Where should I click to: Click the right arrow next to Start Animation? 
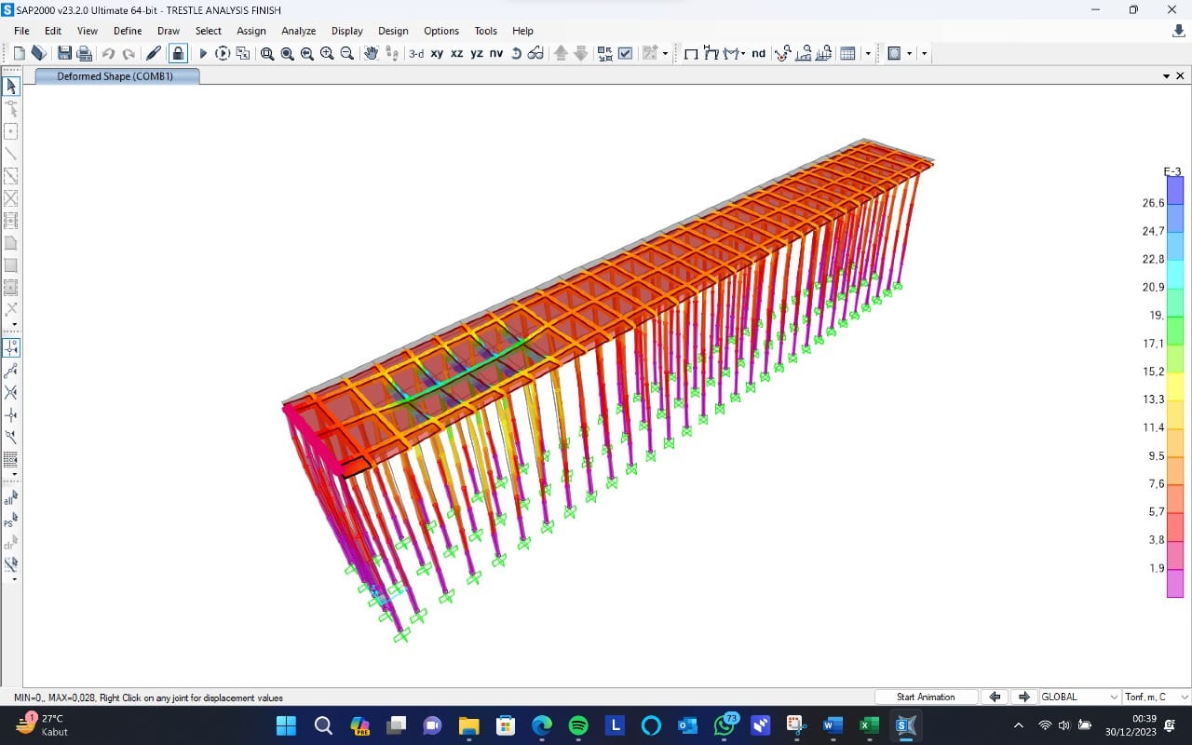tap(1023, 697)
